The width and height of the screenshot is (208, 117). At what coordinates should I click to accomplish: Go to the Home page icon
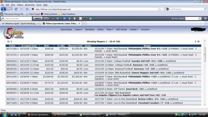27,9
